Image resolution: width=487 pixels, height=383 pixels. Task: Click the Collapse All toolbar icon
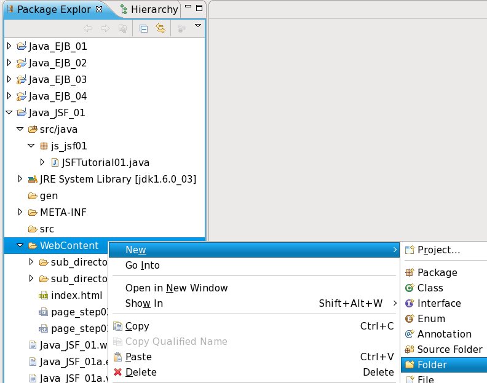tap(143, 28)
